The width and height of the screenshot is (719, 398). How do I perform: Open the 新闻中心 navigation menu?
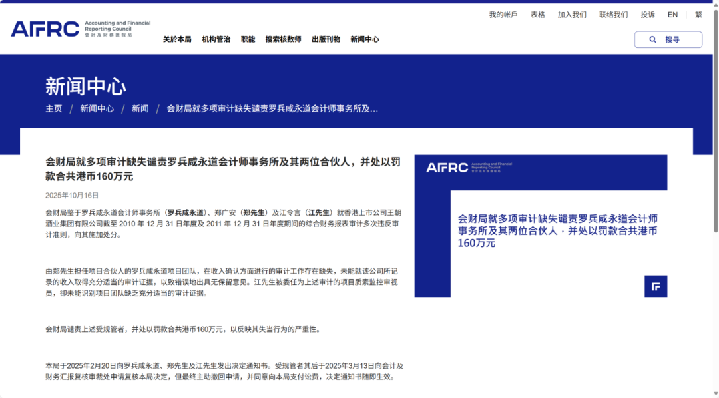click(x=365, y=39)
